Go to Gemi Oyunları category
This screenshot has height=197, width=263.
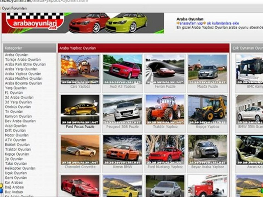click(x=16, y=178)
